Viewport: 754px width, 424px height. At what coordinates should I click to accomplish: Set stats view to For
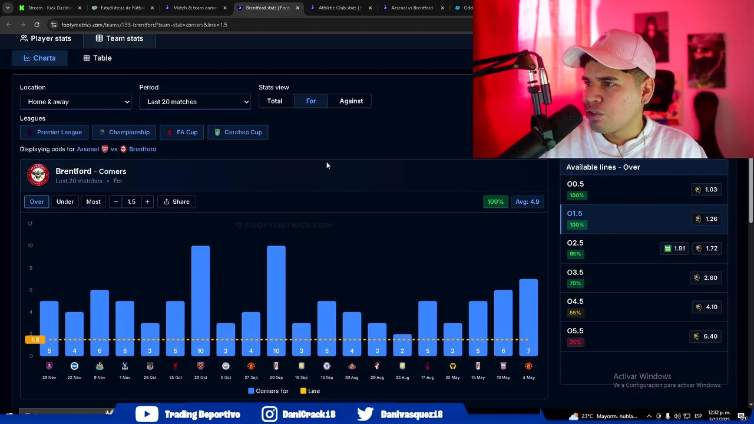coord(310,101)
